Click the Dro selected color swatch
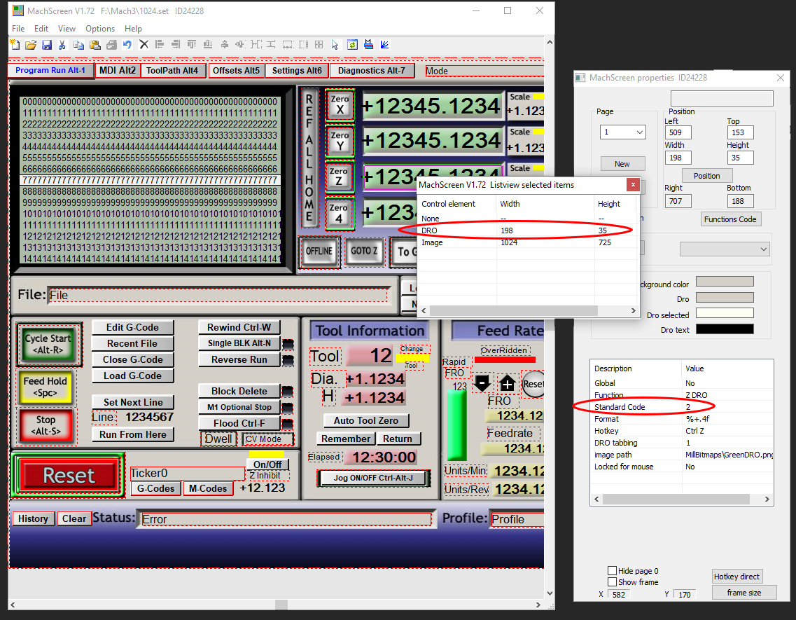The height and width of the screenshot is (620, 796). coord(725,313)
